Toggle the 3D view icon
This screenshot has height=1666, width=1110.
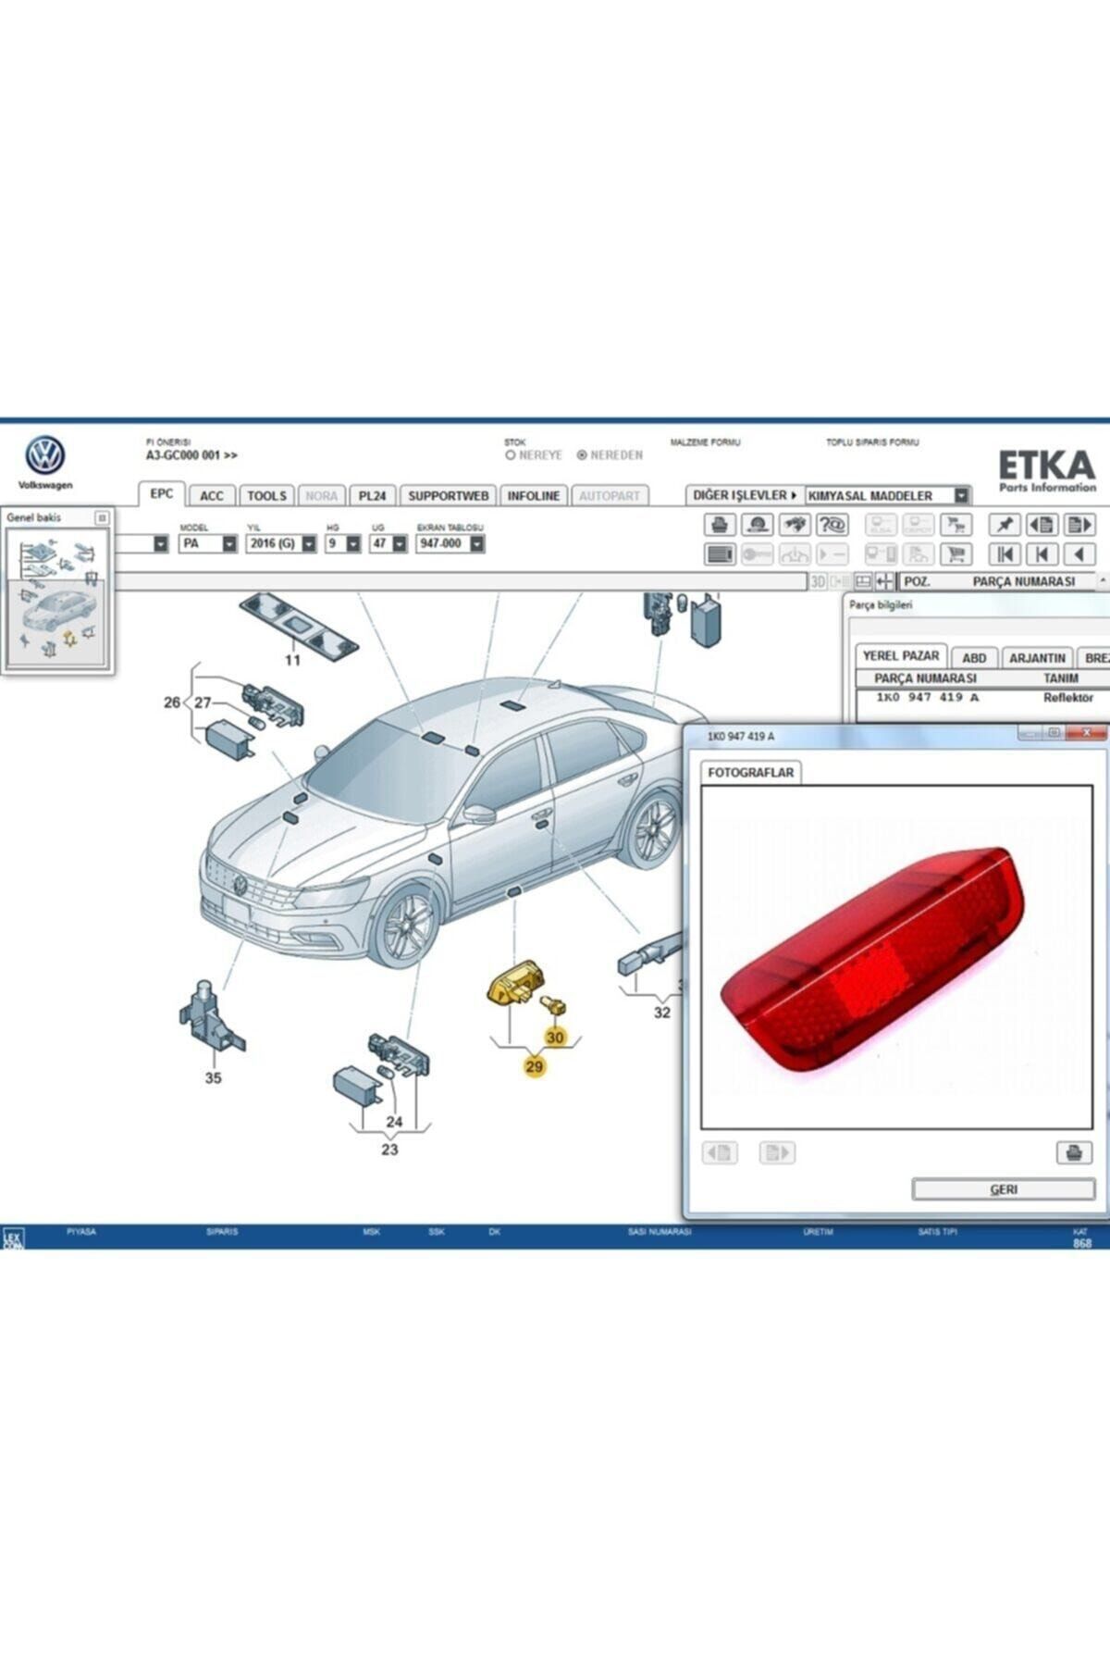(818, 581)
